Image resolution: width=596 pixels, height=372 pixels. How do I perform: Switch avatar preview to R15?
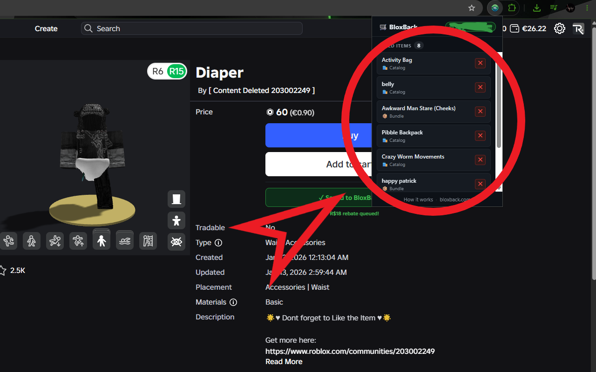click(x=176, y=72)
